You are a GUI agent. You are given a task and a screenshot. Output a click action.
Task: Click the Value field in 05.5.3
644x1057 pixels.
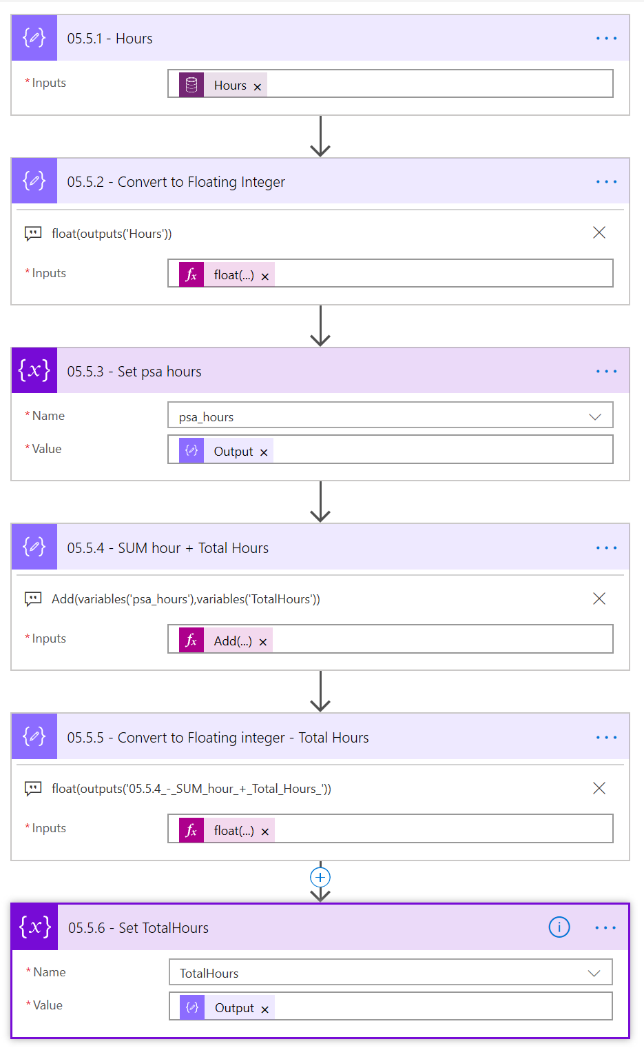(x=441, y=451)
